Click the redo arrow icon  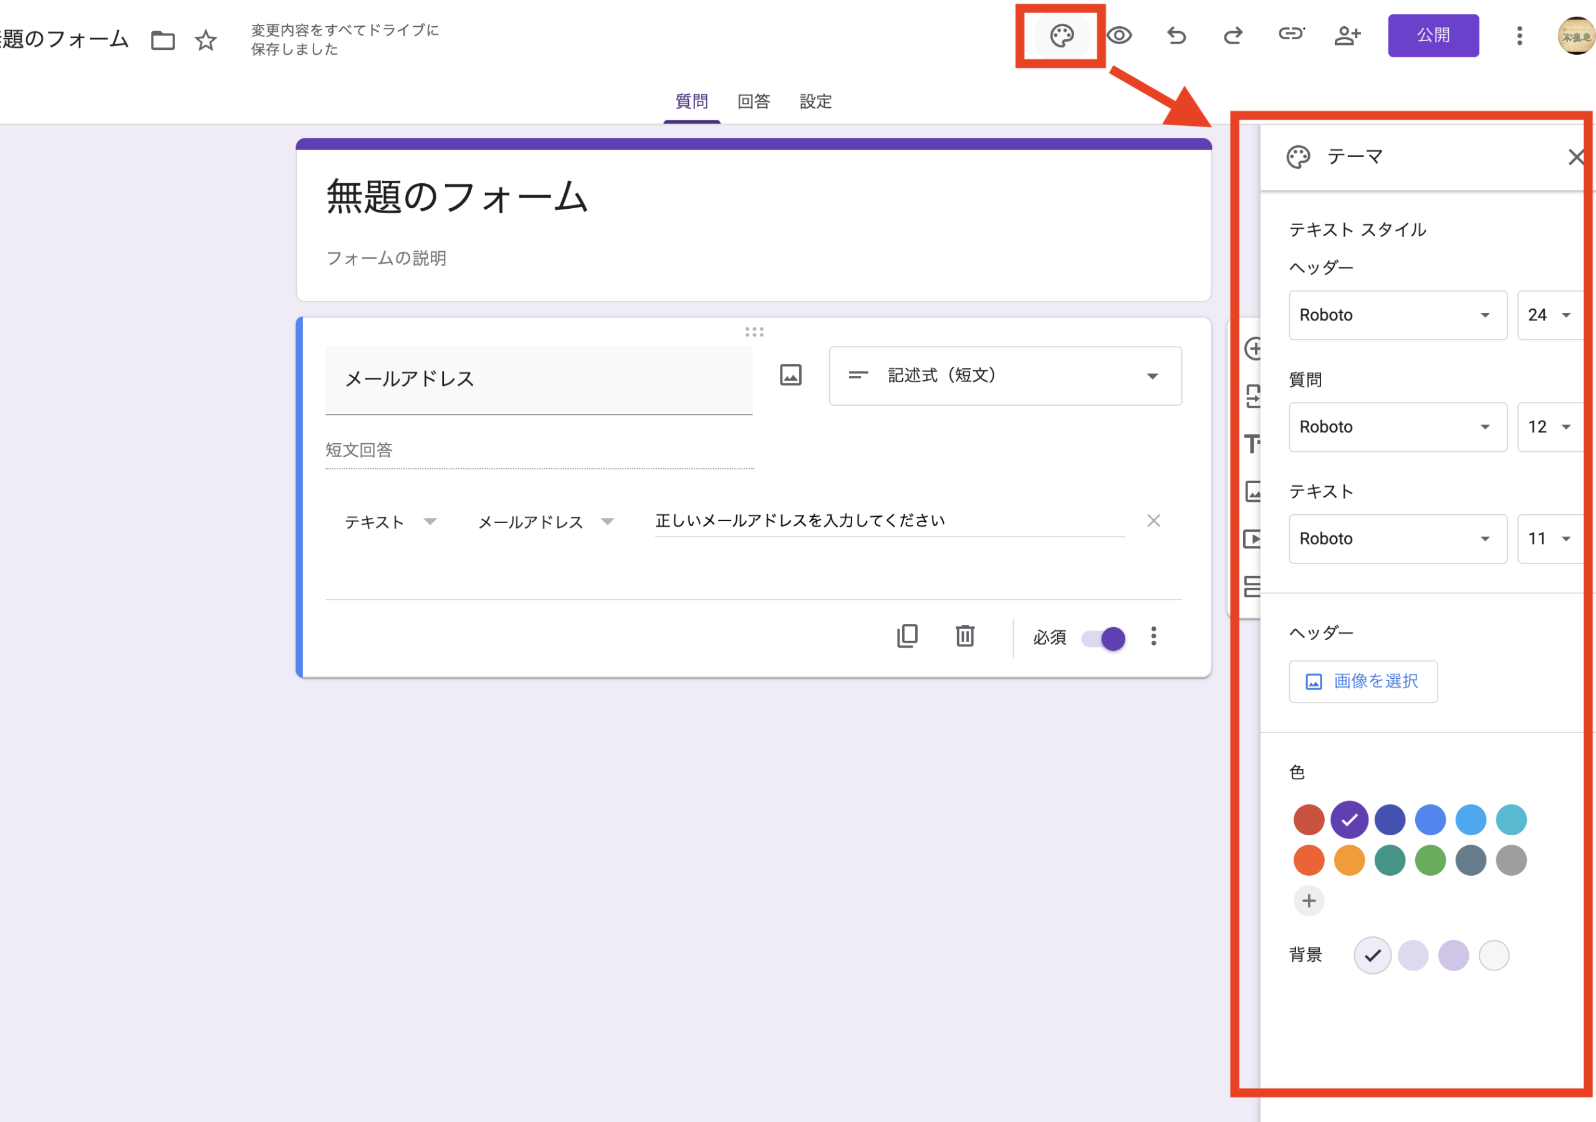(1233, 36)
